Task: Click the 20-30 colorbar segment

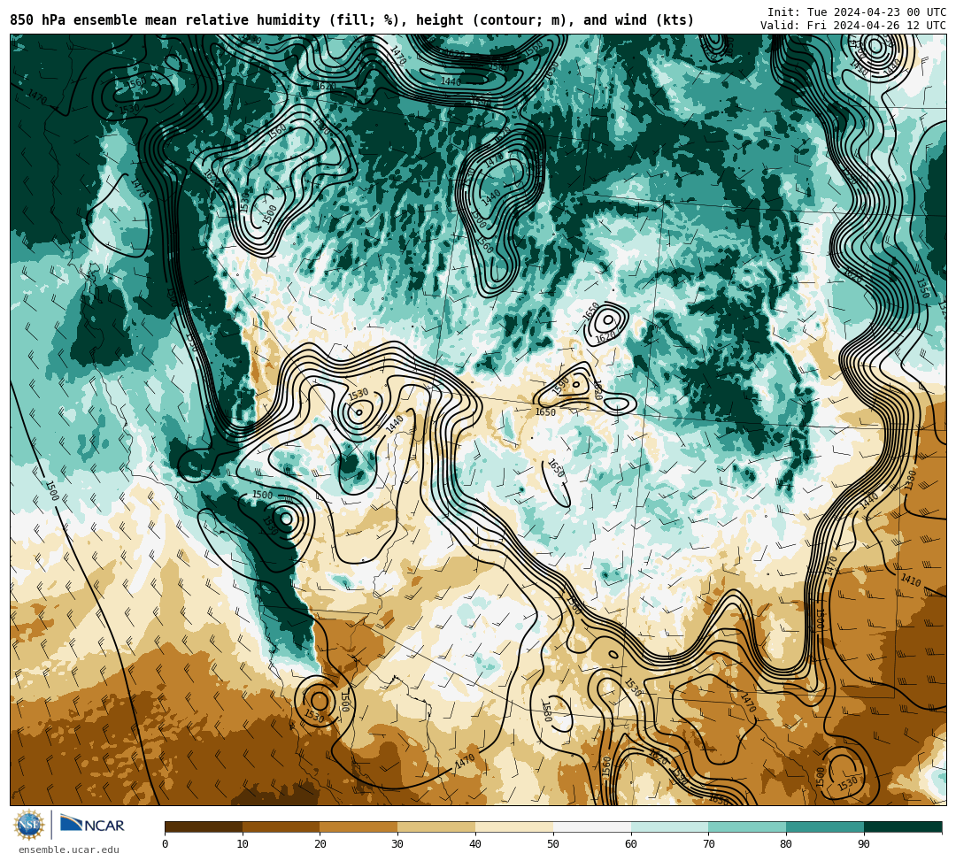Action: pos(359,826)
